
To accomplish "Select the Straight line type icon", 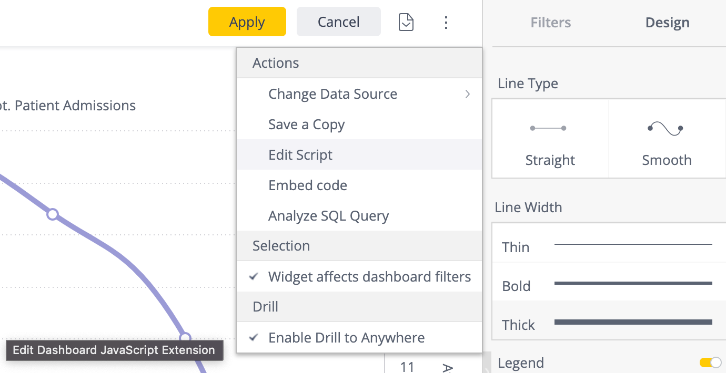I will 550,138.
